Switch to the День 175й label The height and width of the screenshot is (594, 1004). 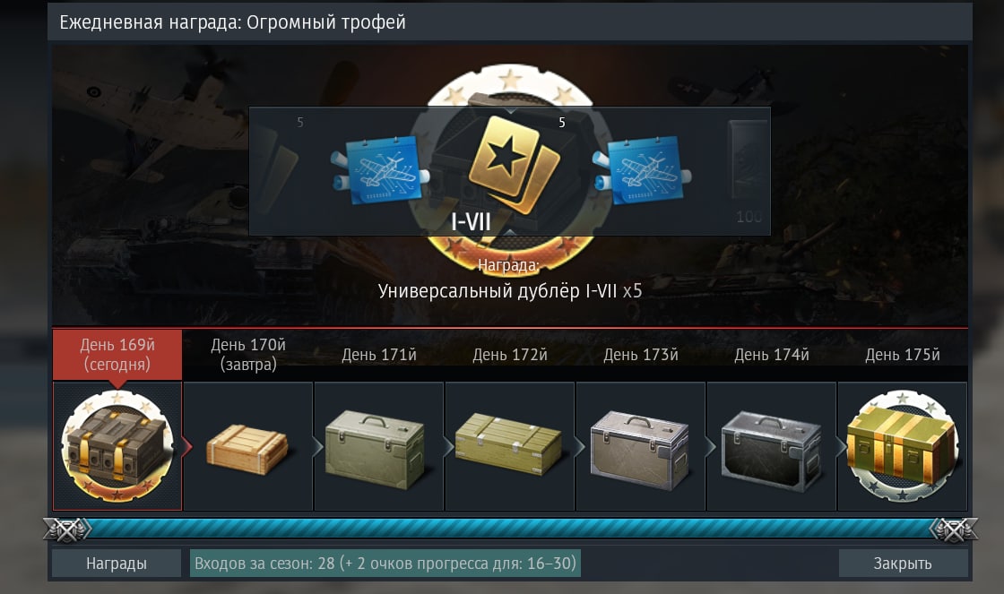click(902, 355)
